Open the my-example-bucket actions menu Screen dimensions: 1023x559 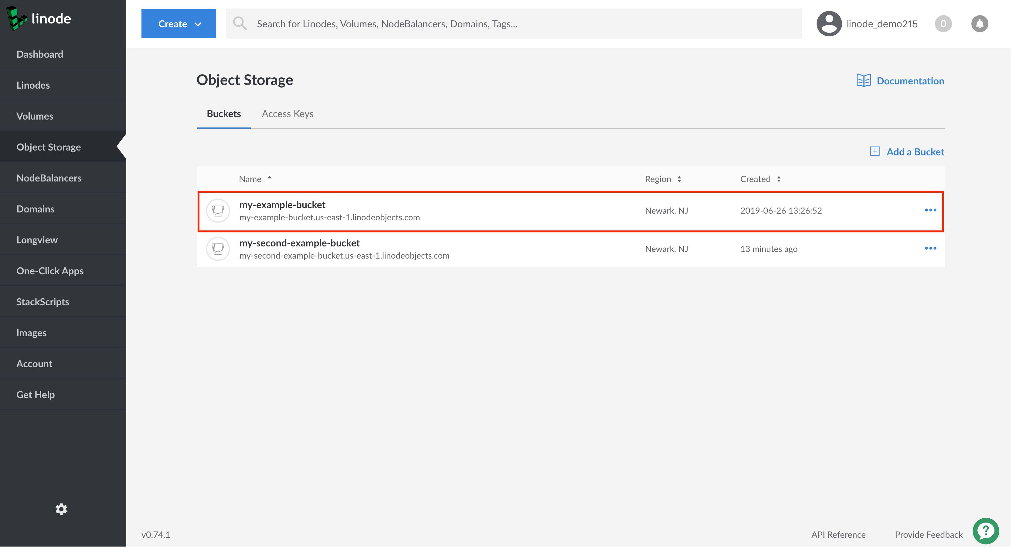(x=931, y=210)
